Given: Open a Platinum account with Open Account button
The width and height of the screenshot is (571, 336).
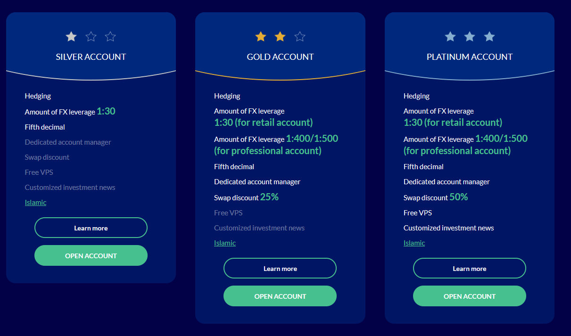Looking at the screenshot, I should click(x=470, y=296).
